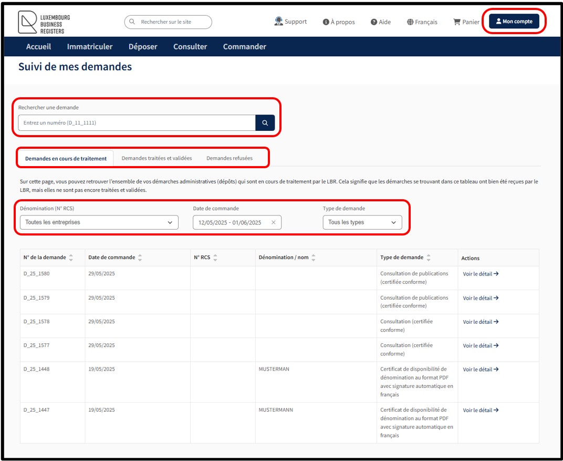
Task: Open the Aide help page
Action: (x=381, y=22)
